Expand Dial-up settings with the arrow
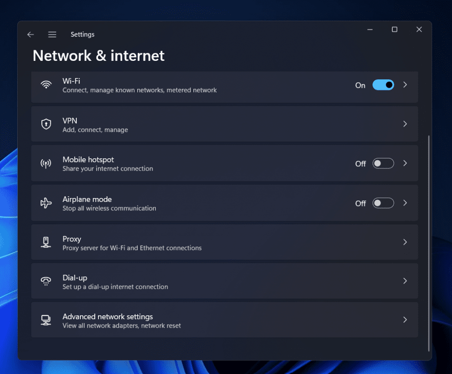Screen dimensions: 452x374 tap(405, 281)
